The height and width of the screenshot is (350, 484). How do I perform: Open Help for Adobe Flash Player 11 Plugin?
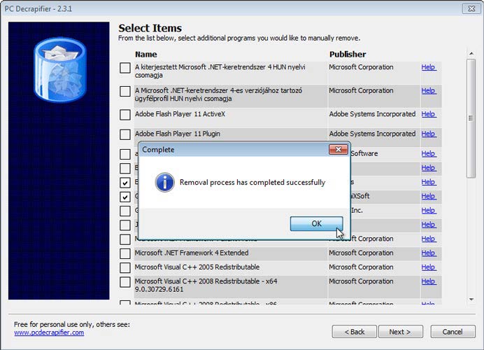tap(429, 134)
